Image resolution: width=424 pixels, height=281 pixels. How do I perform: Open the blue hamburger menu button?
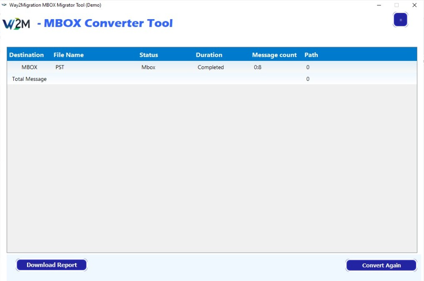coord(400,20)
